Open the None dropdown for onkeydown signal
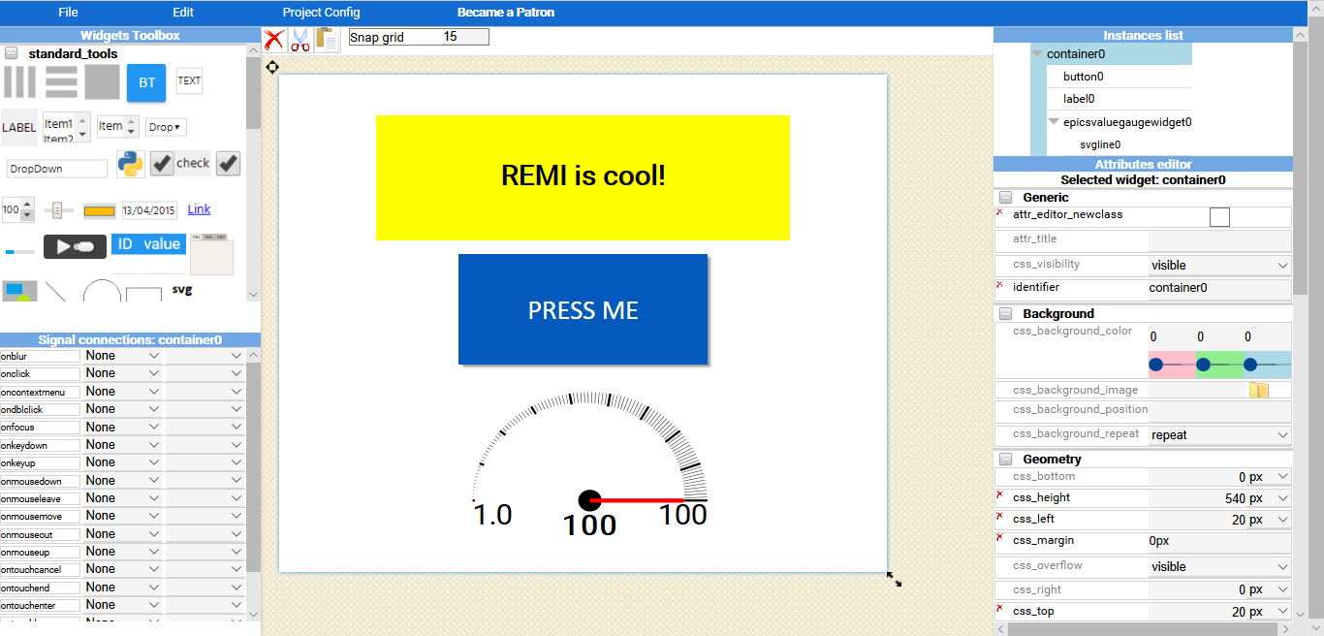This screenshot has width=1324, height=636. click(123, 445)
